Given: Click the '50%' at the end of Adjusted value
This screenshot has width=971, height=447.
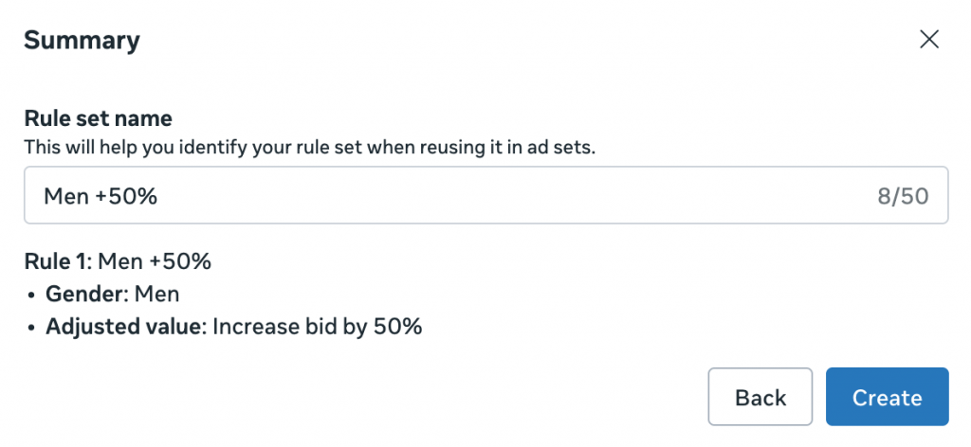Looking at the screenshot, I should pyautogui.click(x=402, y=328).
